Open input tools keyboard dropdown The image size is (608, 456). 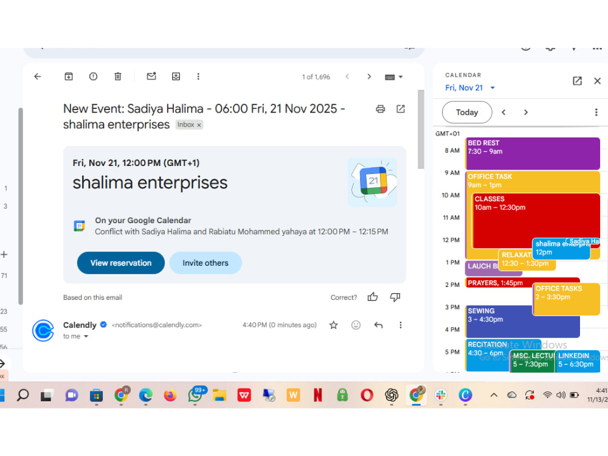[x=393, y=77]
